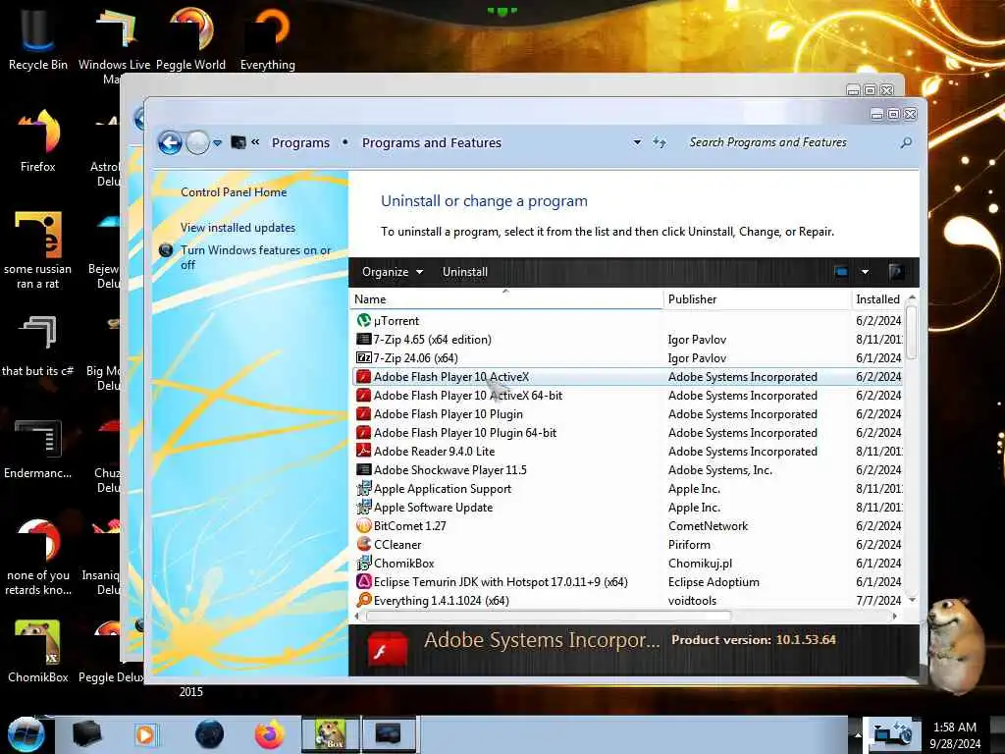Change view with the views icon
The image size is (1005, 754).
click(x=841, y=272)
